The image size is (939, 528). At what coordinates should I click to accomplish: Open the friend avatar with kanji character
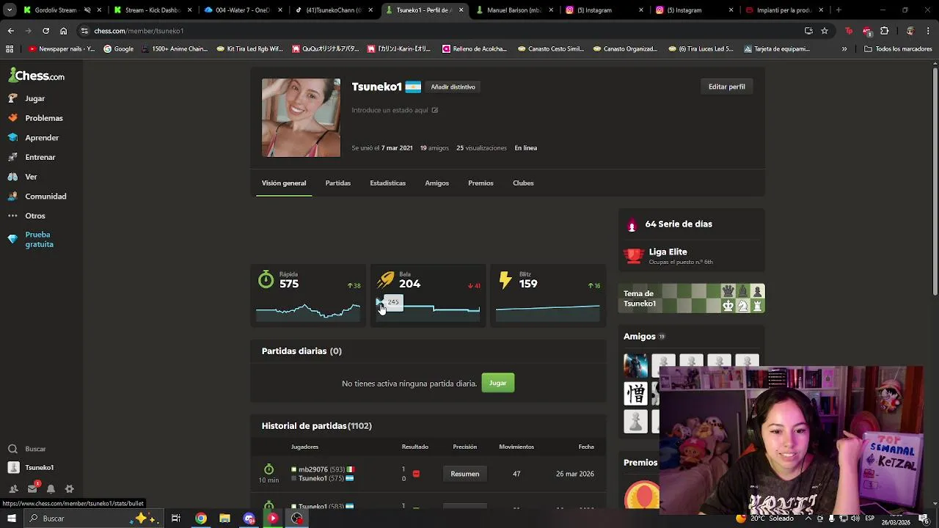pos(635,394)
